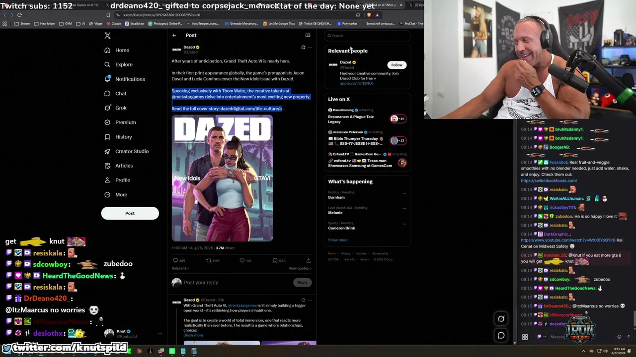Open the Knut account switcher menu
This screenshot has height=357, width=636.
click(160, 334)
